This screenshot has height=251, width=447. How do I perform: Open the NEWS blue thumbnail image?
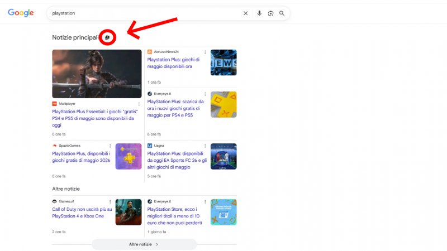[x=223, y=62]
